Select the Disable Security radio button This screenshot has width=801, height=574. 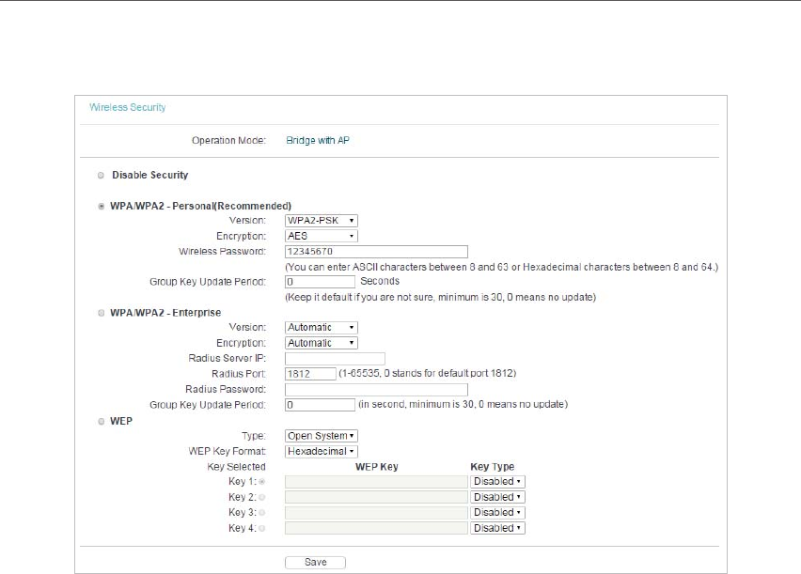(x=102, y=175)
